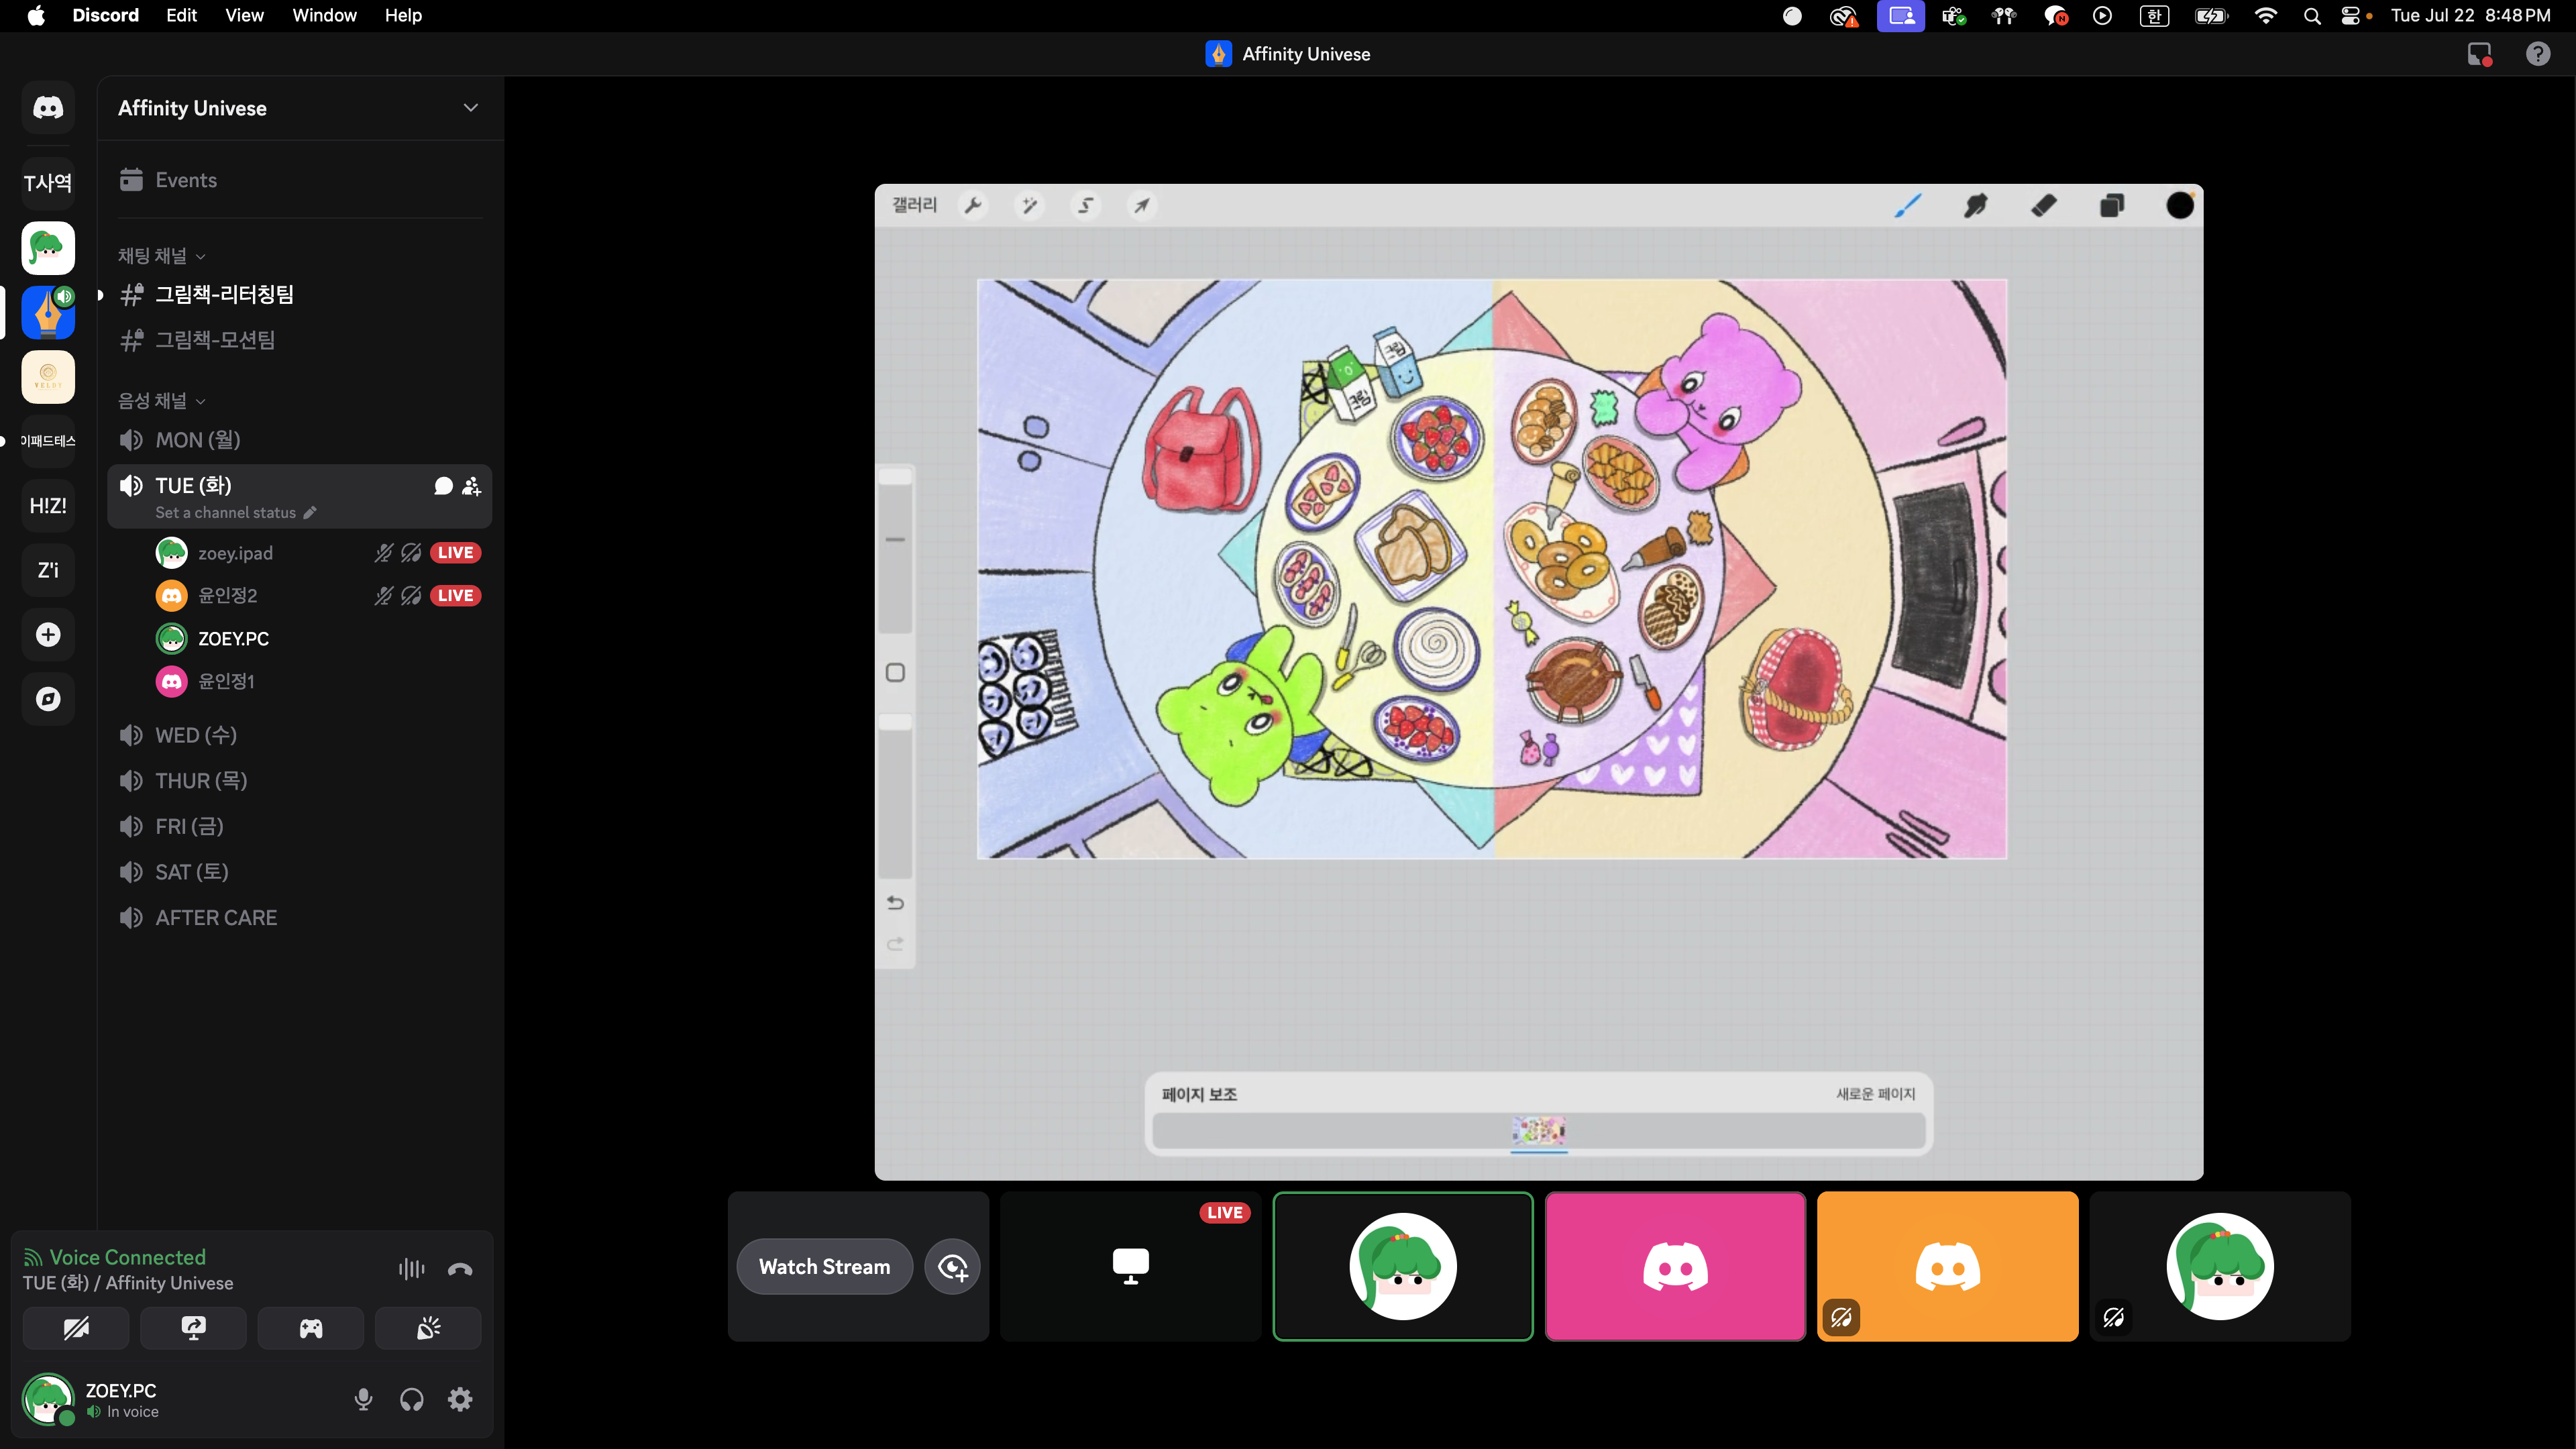The width and height of the screenshot is (2576, 1449).
Task: Expand the Affinity Univese server dropdown
Action: [x=471, y=108]
